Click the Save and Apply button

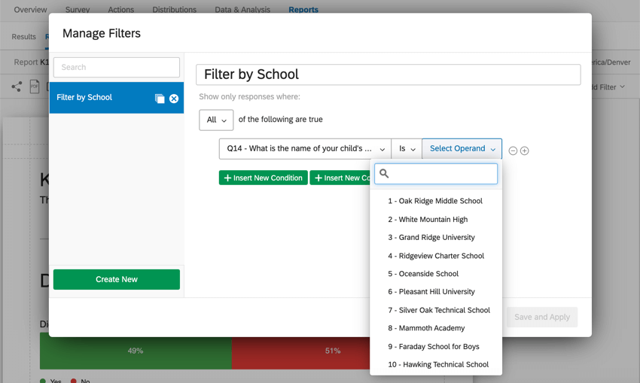click(542, 317)
